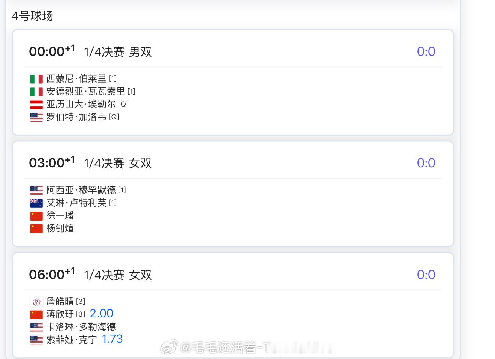Click New Zealand flag beside 艾琳·卢特利芙
495x359 pixels.
coord(36,203)
